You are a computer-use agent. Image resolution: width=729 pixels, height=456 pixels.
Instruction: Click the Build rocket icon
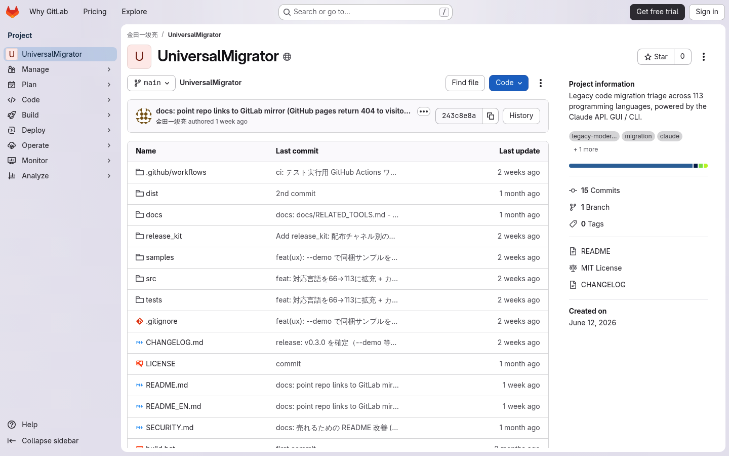pyautogui.click(x=12, y=115)
